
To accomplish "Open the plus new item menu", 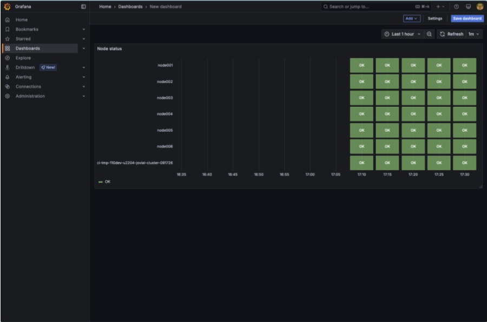I will 440,6.
